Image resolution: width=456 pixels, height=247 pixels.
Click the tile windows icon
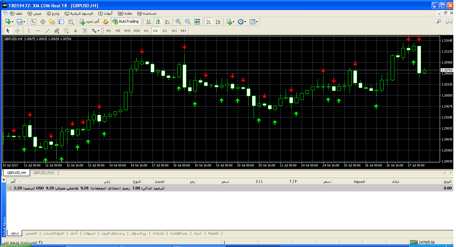point(197,22)
